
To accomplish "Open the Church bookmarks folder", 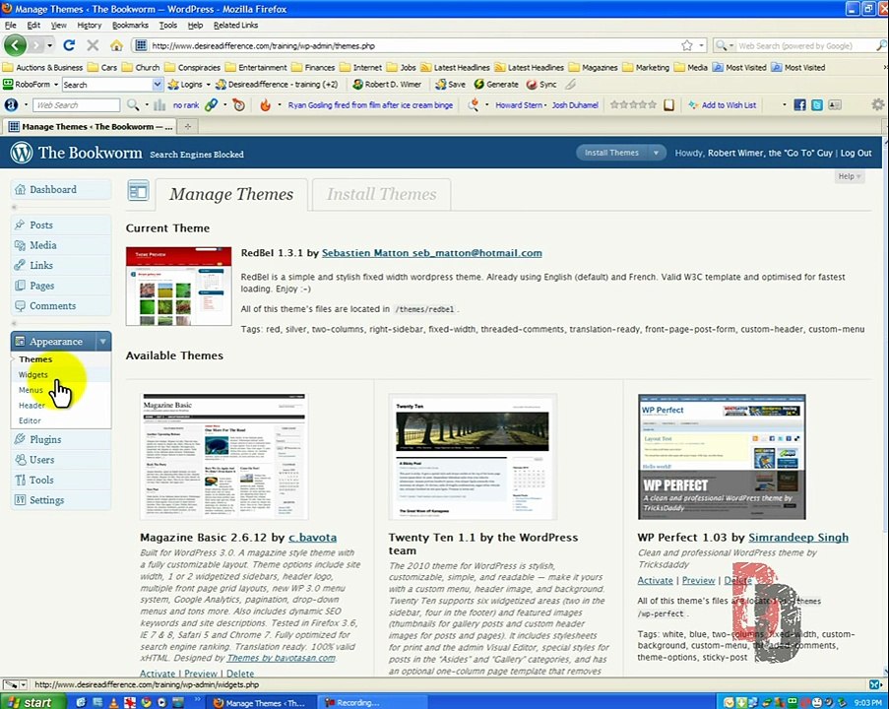I will pyautogui.click(x=141, y=67).
